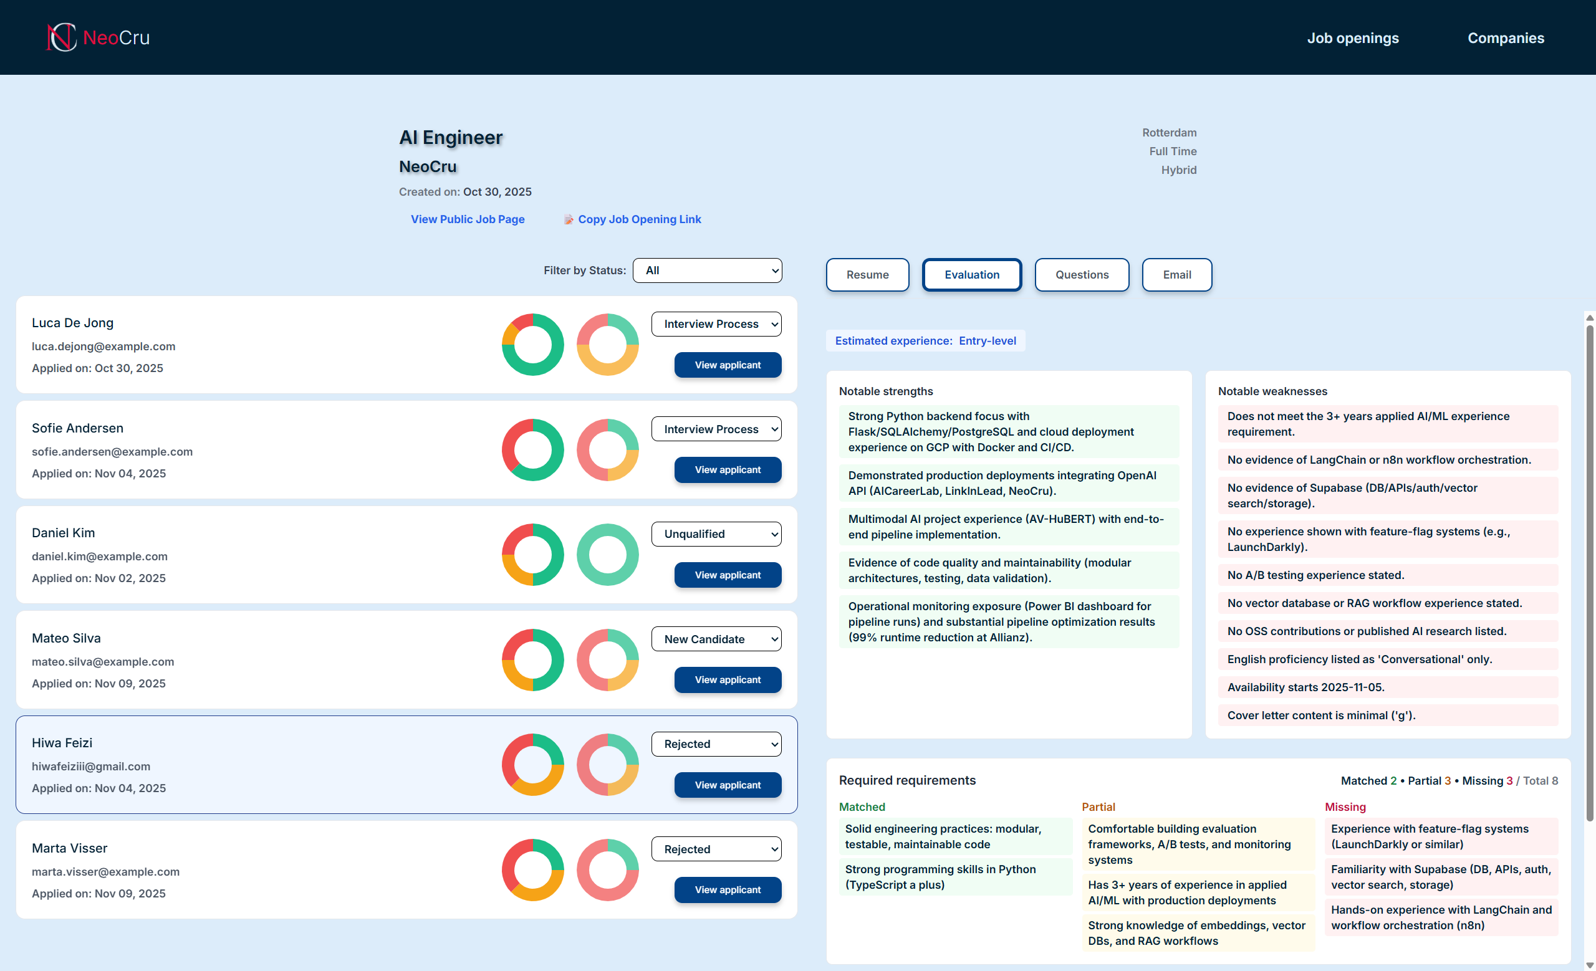Switch to the Questions tab
This screenshot has width=1596, height=971.
click(x=1082, y=274)
